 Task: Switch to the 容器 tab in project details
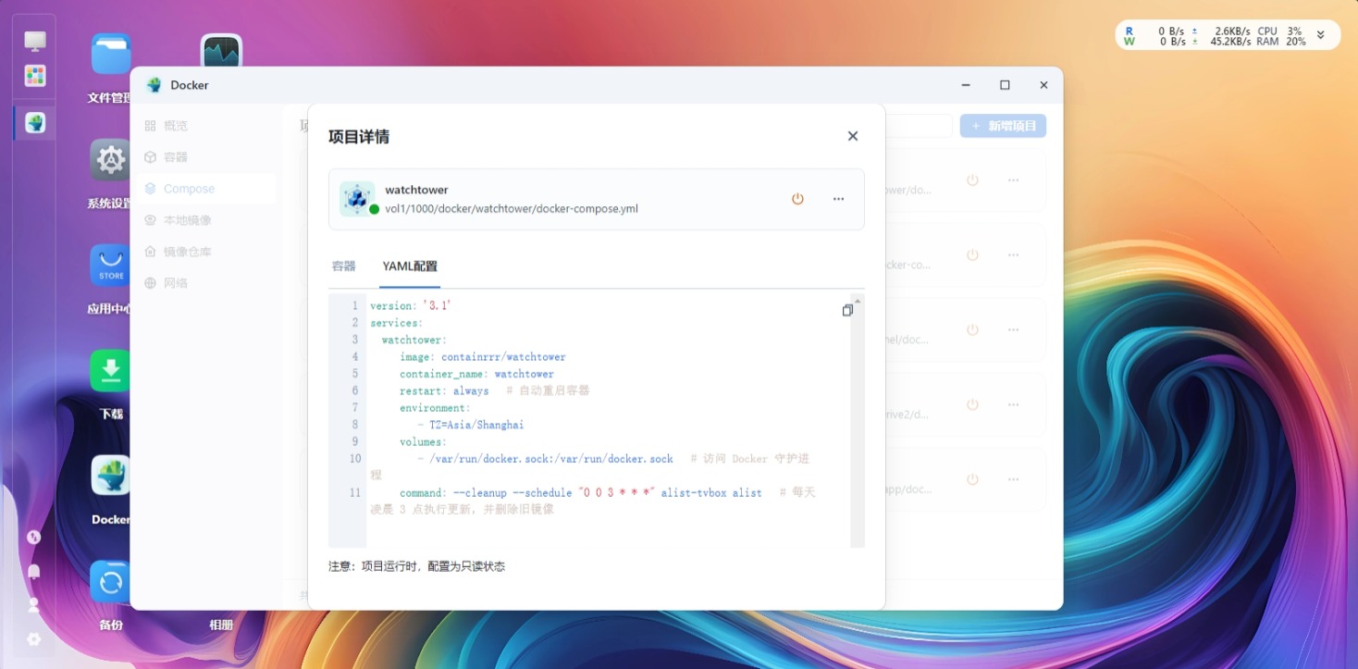click(x=343, y=266)
